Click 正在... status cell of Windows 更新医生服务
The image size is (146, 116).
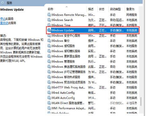pos(103,56)
